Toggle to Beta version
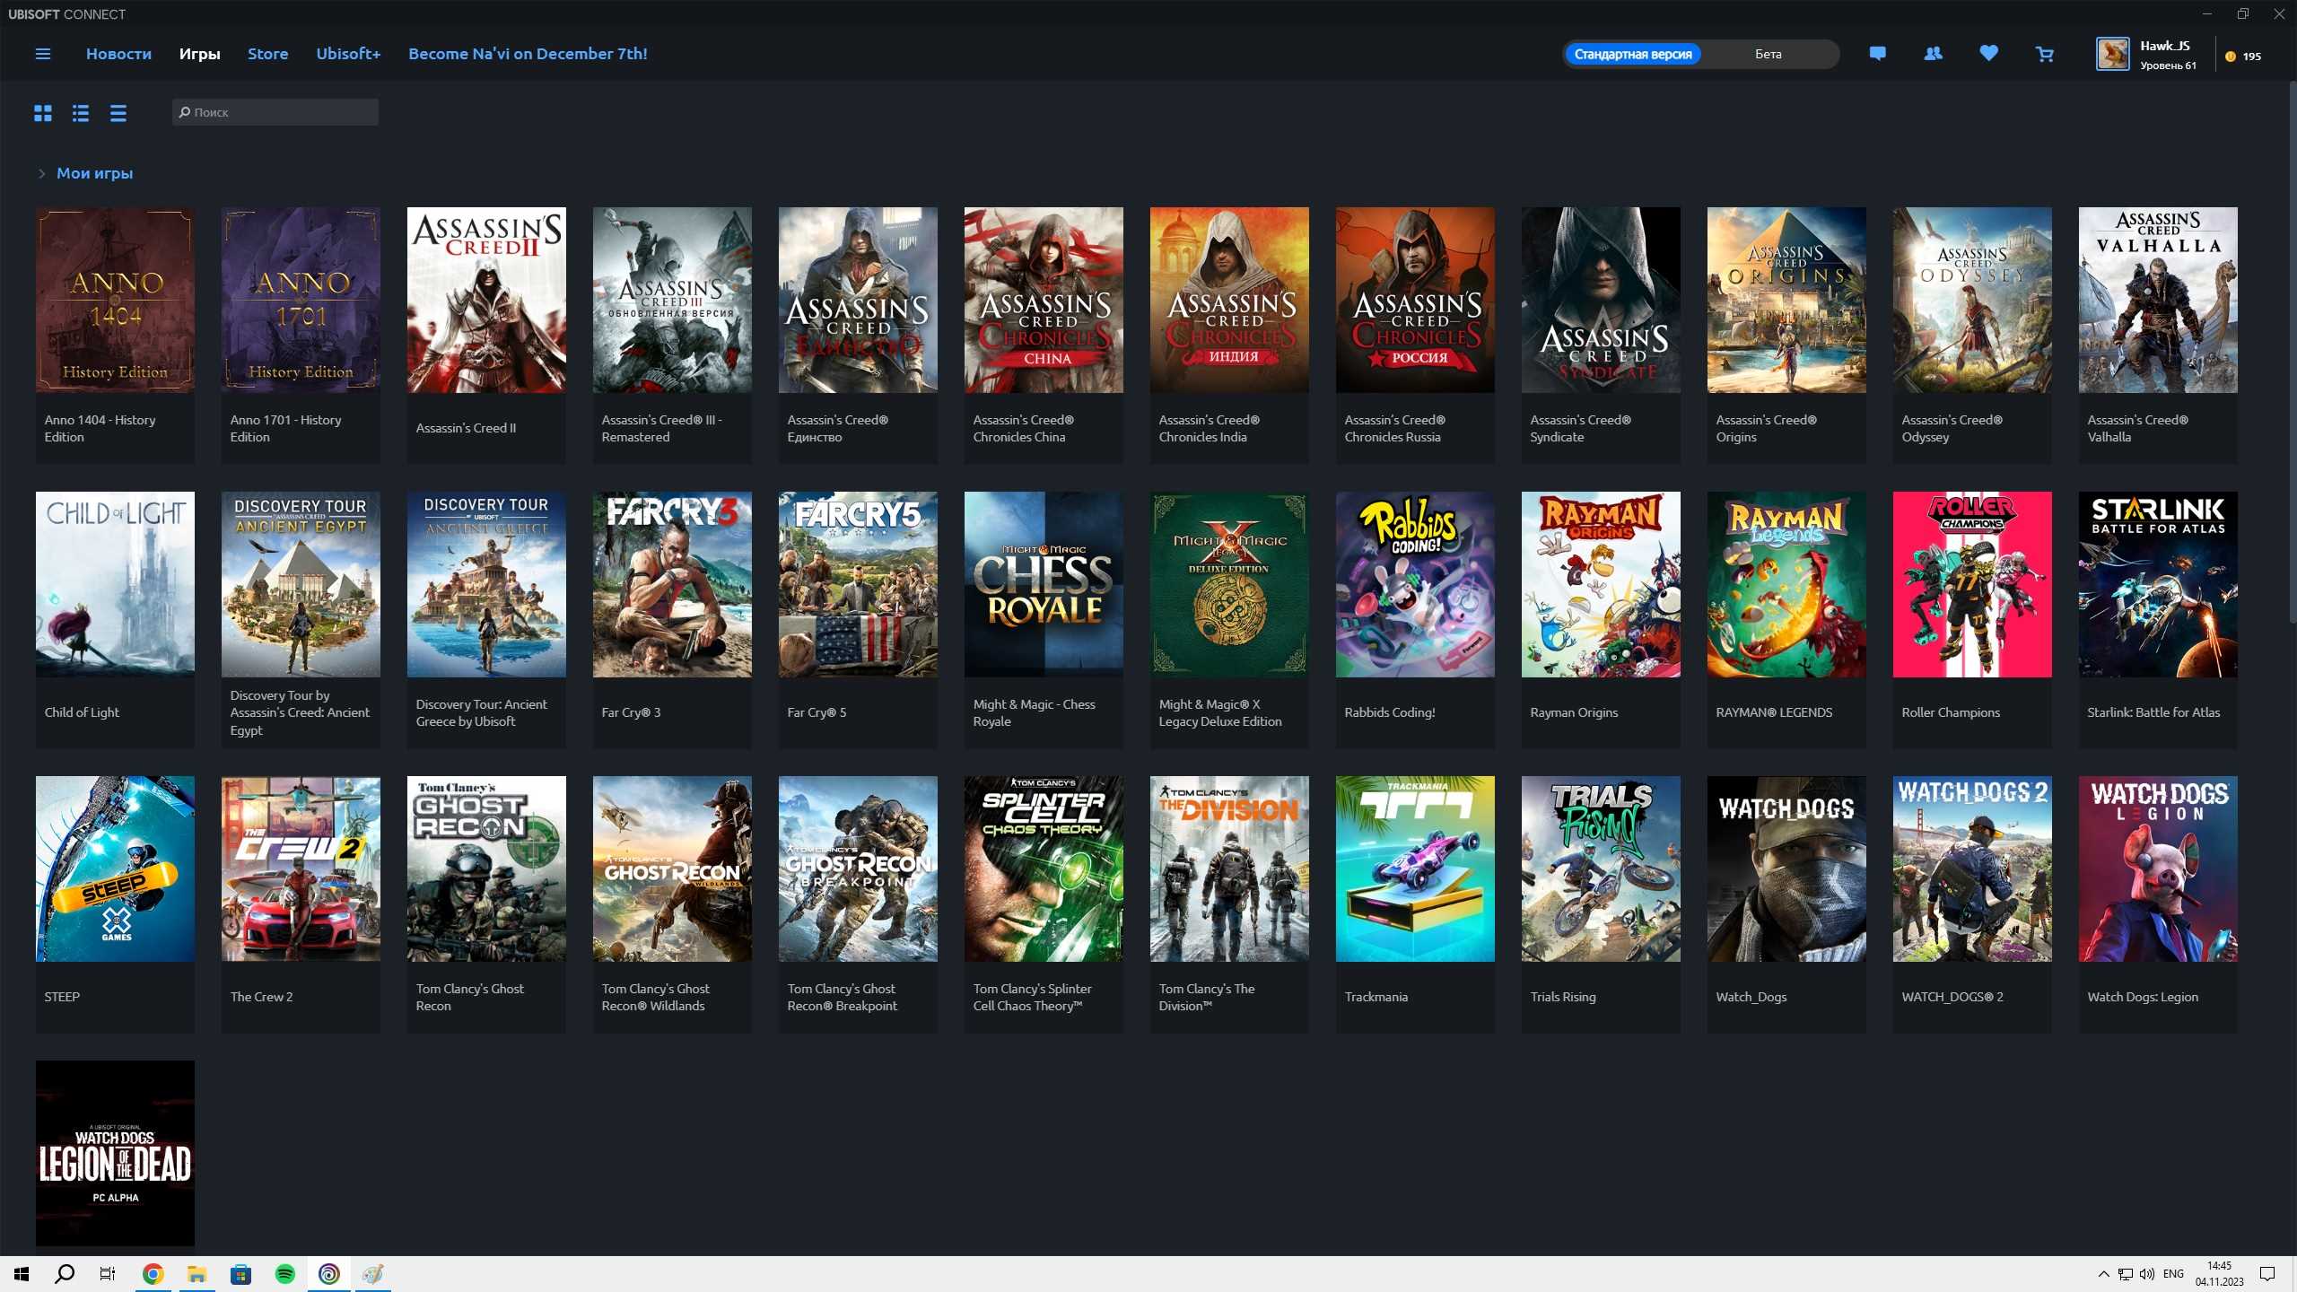This screenshot has width=2297, height=1292. 1770,54
